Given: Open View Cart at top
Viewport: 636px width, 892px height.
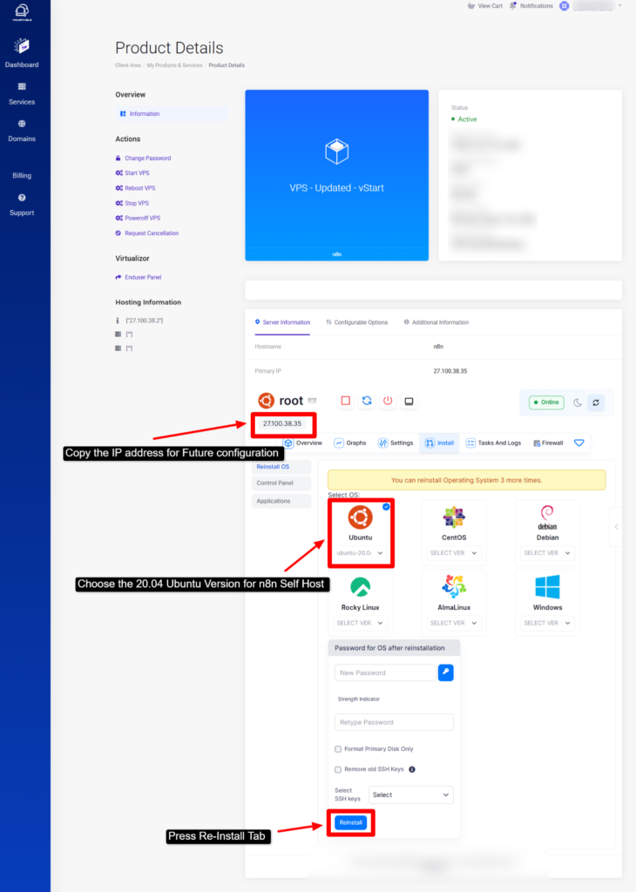Looking at the screenshot, I should click(485, 6).
